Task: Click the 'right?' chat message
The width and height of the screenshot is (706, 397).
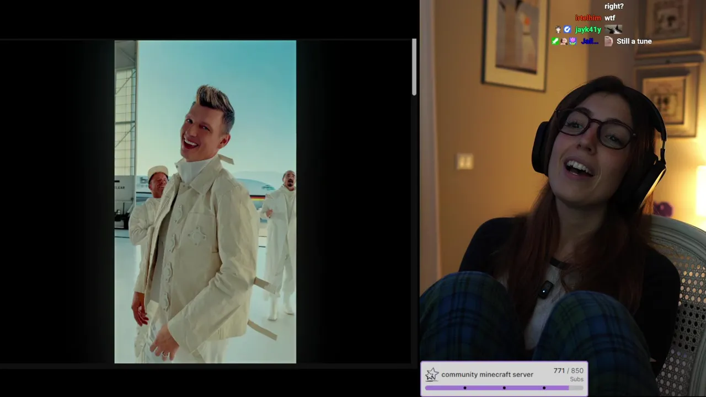Action: pyautogui.click(x=614, y=6)
